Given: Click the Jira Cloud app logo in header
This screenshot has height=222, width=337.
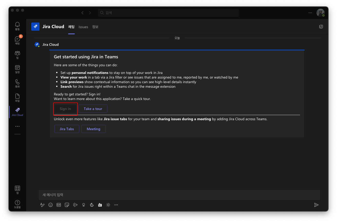Looking at the screenshot, I should (x=35, y=27).
